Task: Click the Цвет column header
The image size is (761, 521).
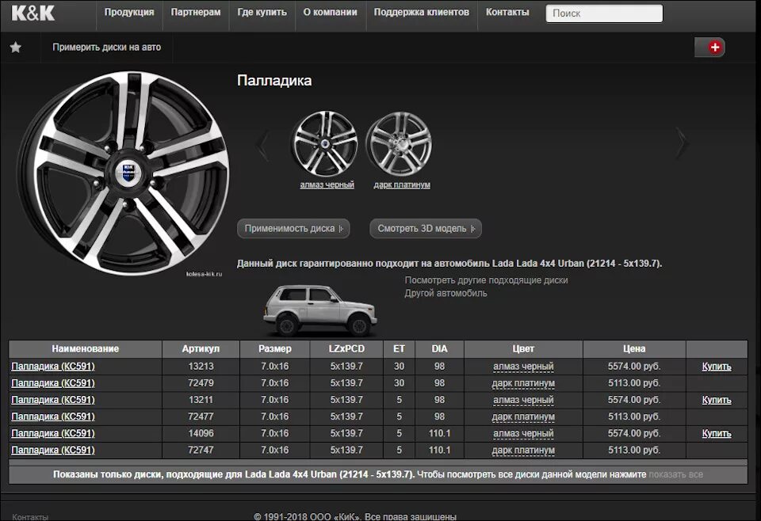Action: (523, 348)
